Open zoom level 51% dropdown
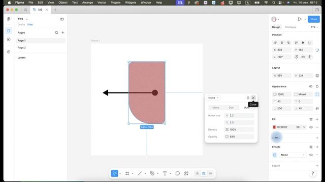Image resolution: width=325 pixels, height=182 pixels. (314, 27)
